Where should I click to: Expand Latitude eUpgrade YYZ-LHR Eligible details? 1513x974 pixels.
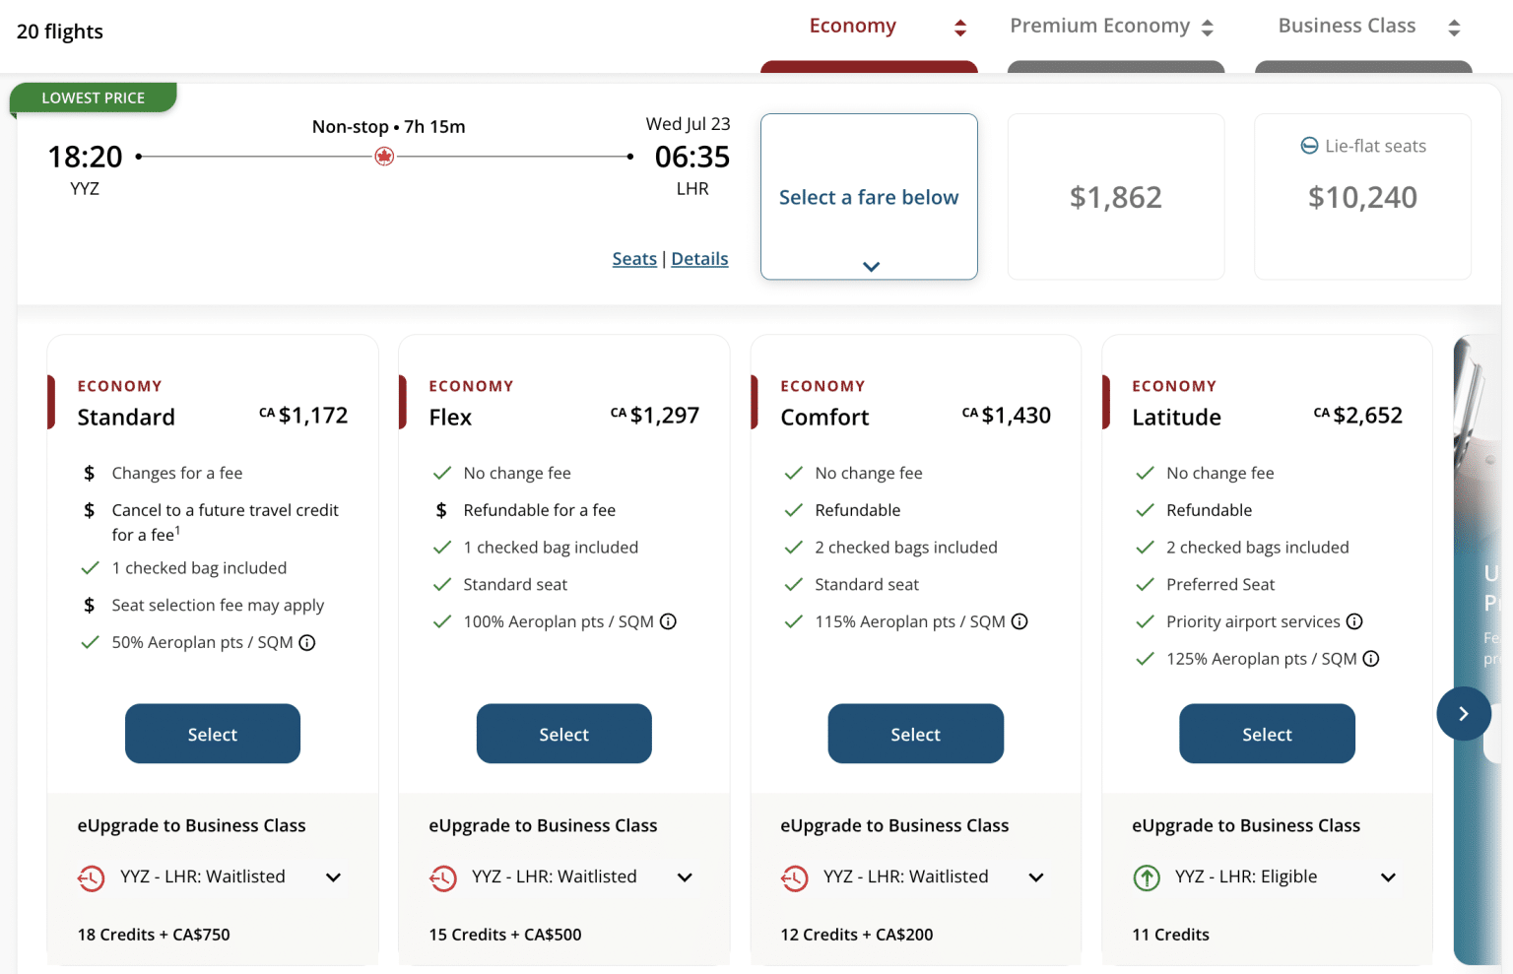[1388, 877]
